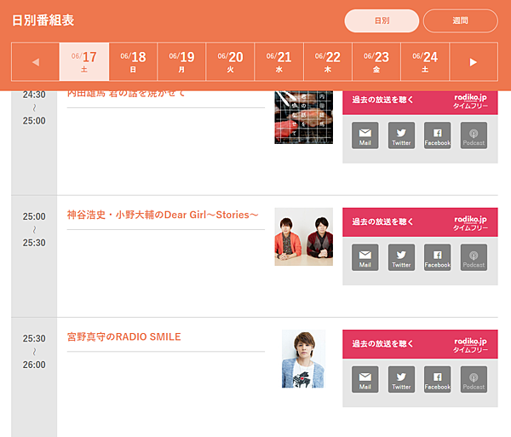Click Twitter icon for the 24:30 program
This screenshot has width=511, height=437.
401,135
